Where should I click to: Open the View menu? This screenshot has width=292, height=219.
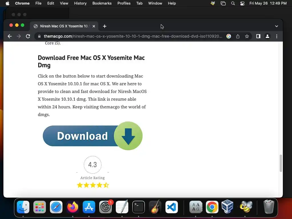[x=64, y=3]
